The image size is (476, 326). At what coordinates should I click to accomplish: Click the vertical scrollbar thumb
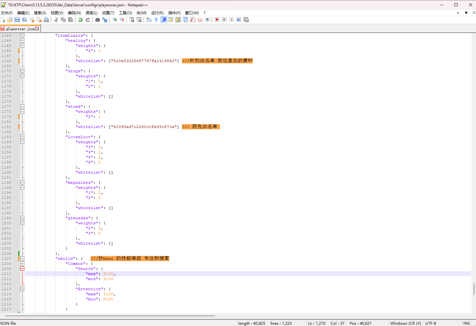pyautogui.click(x=474, y=289)
